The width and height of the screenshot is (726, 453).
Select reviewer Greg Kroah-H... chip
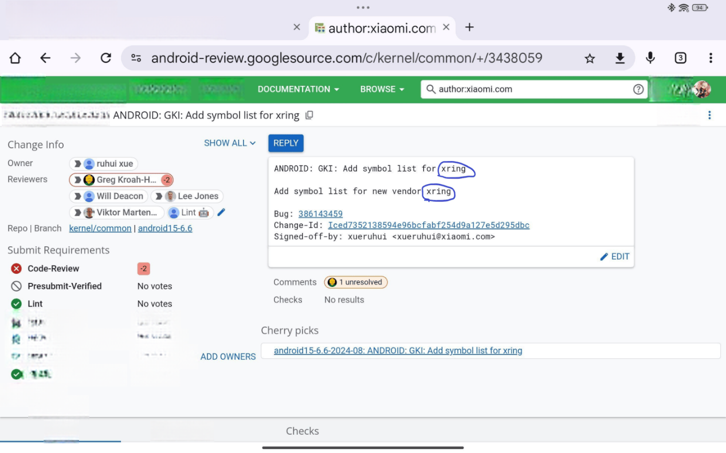pos(121,180)
